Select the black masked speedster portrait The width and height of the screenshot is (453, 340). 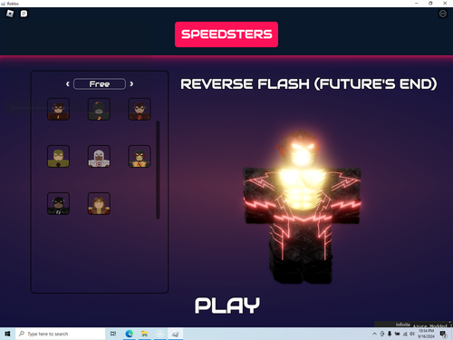point(58,203)
